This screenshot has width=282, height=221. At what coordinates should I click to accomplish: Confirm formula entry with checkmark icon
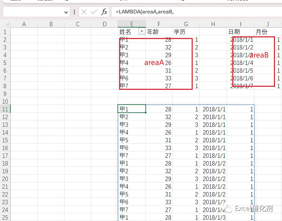pyautogui.click(x=94, y=12)
